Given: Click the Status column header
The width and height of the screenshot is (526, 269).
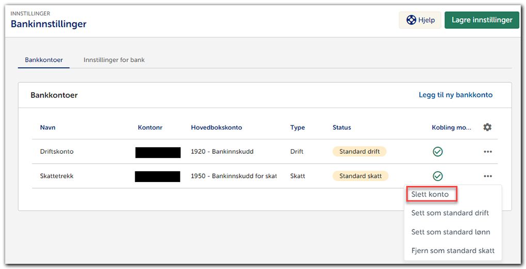Looking at the screenshot, I should click(x=341, y=128).
